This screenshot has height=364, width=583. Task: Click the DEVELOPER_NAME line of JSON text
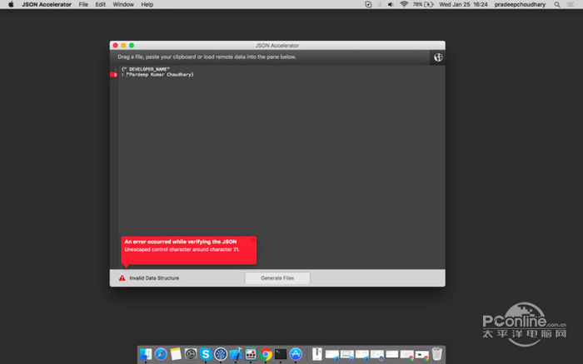coord(146,69)
